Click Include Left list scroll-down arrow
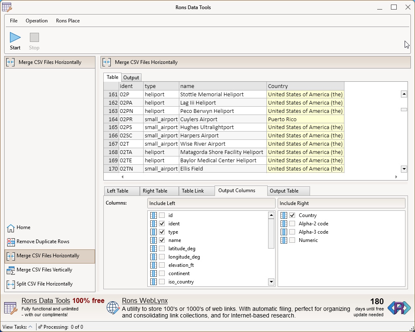Screen dimensions: 415x332 pyautogui.click(x=271, y=282)
